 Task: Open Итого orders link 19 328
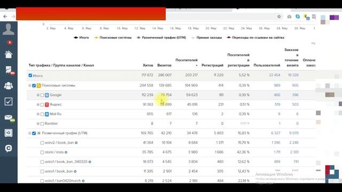click(293, 75)
